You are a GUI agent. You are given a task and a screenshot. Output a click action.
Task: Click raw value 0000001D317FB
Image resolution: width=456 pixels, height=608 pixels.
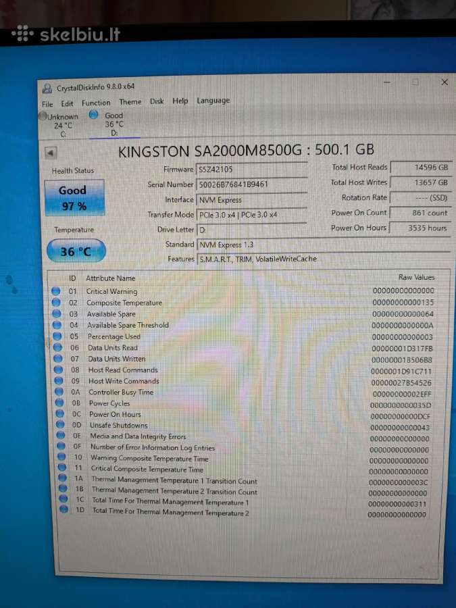(x=402, y=349)
